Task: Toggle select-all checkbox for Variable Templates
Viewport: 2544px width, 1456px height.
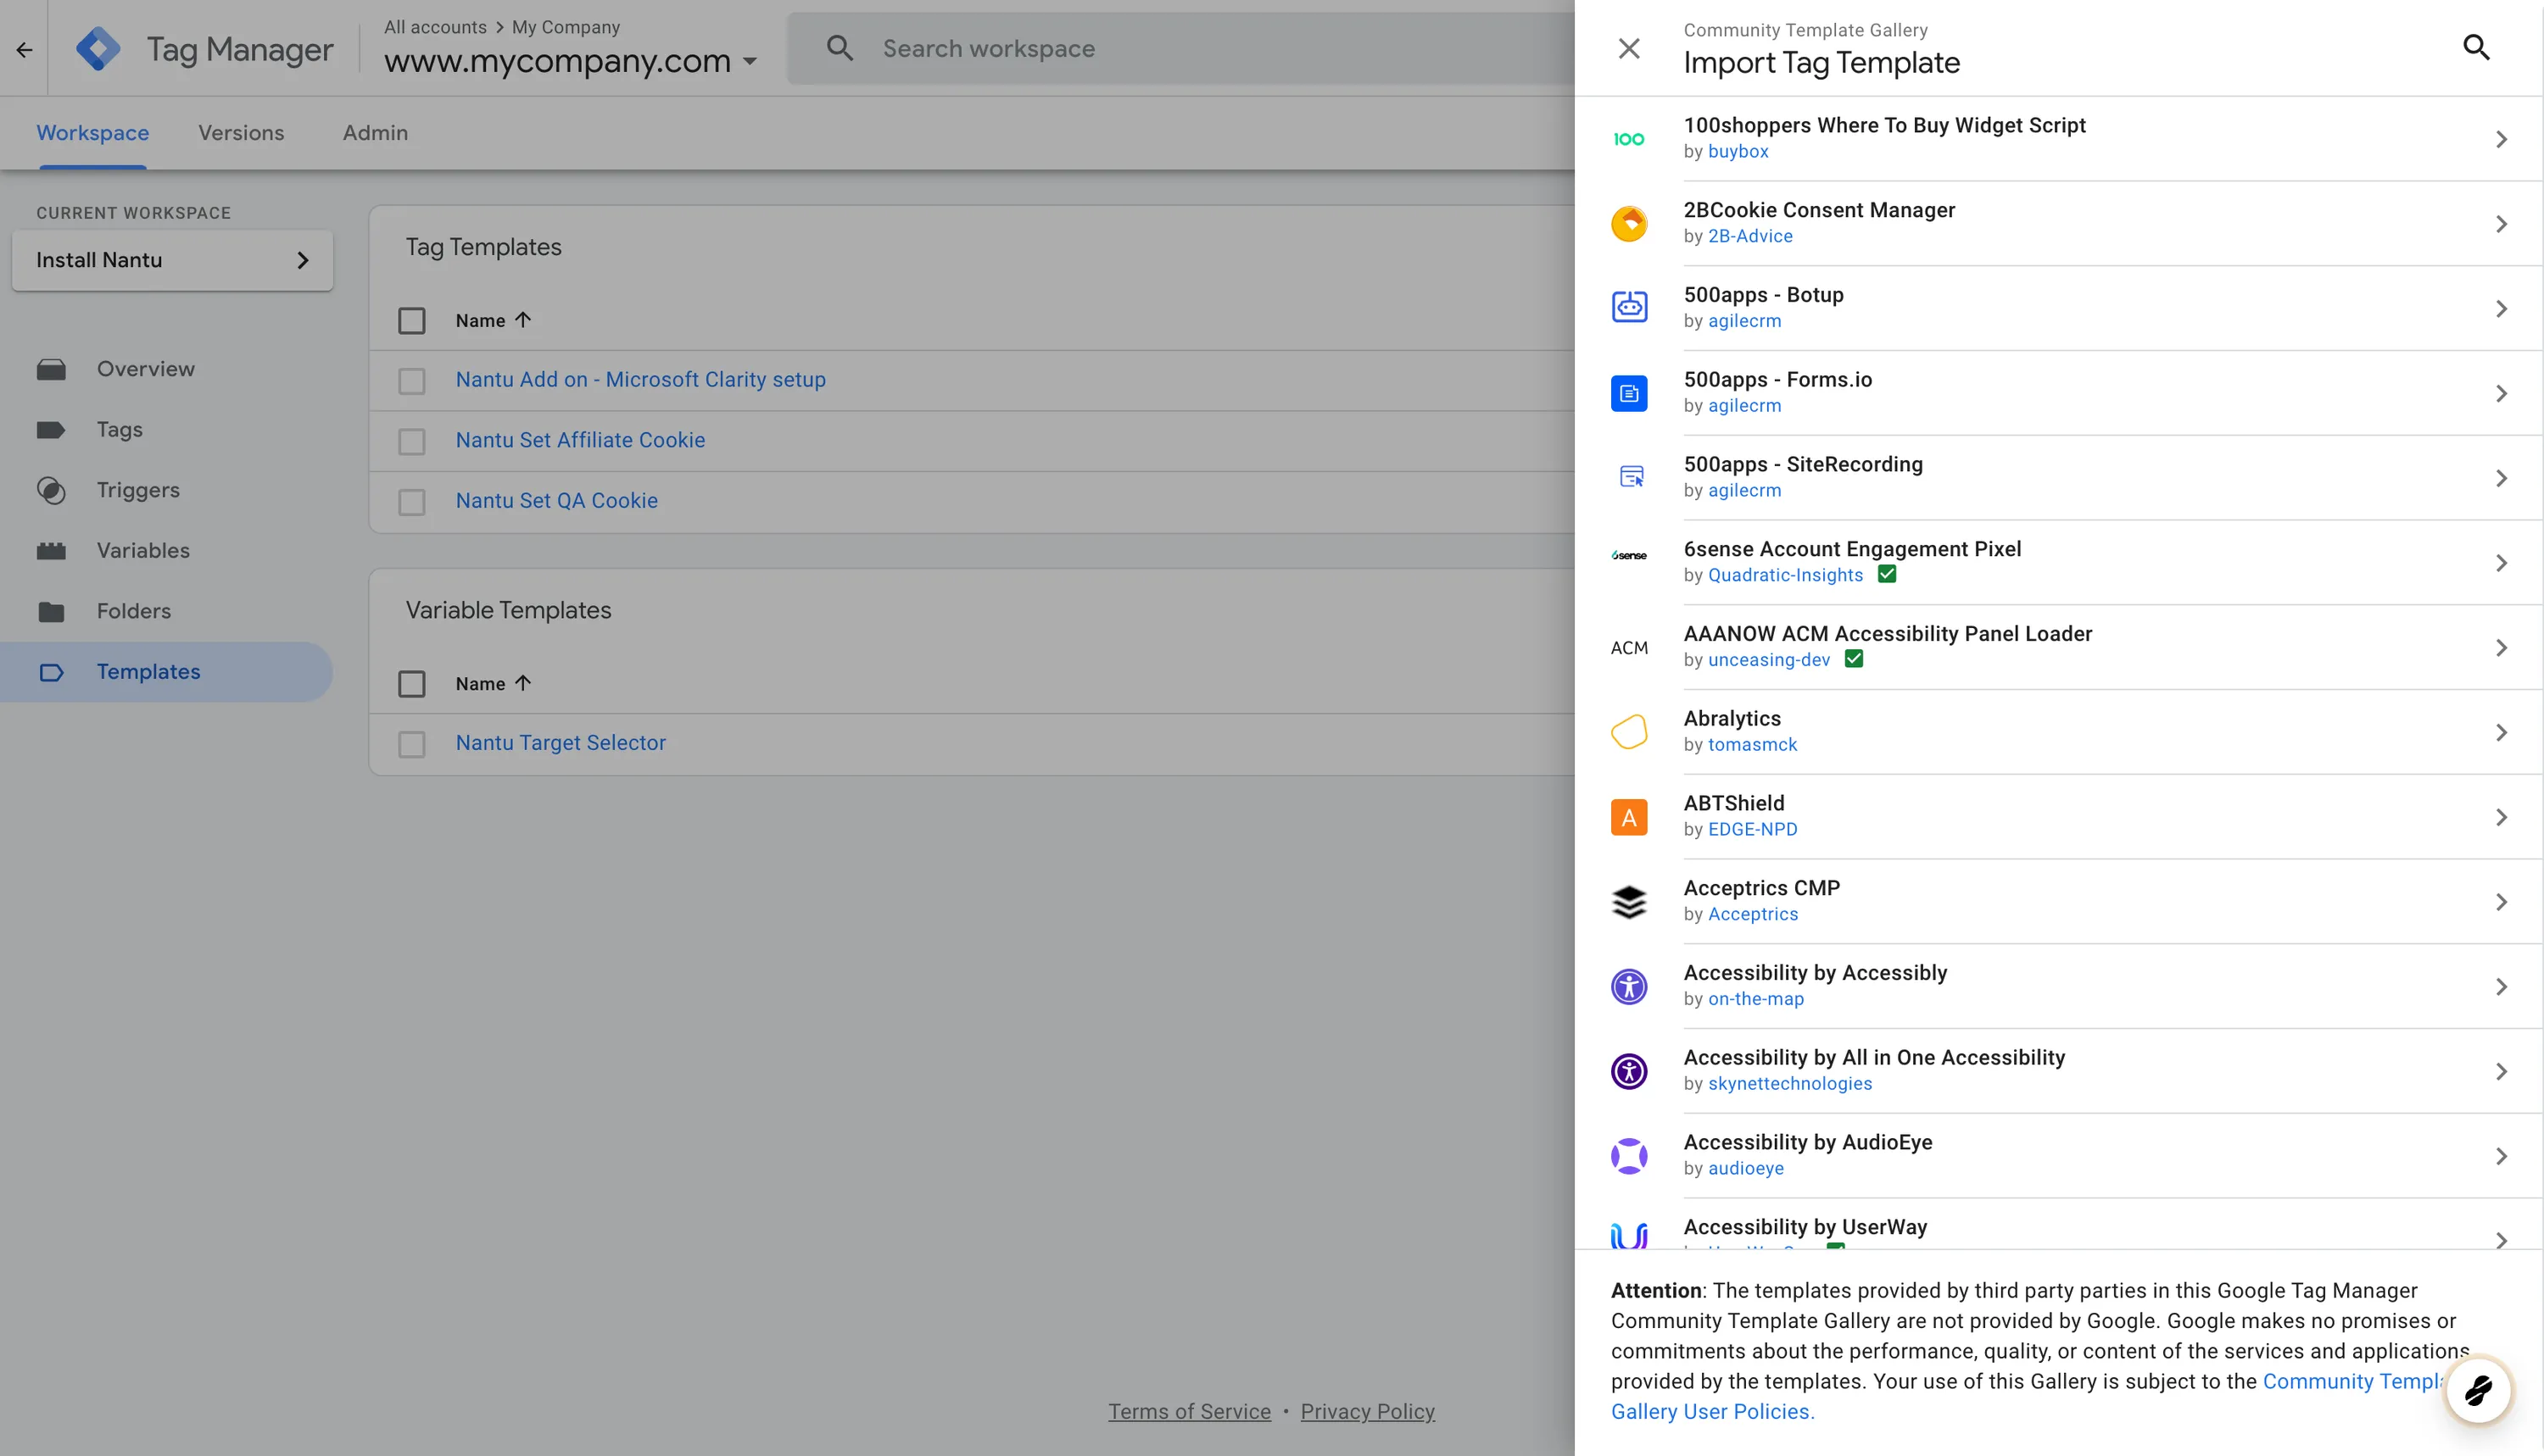Action: (411, 684)
